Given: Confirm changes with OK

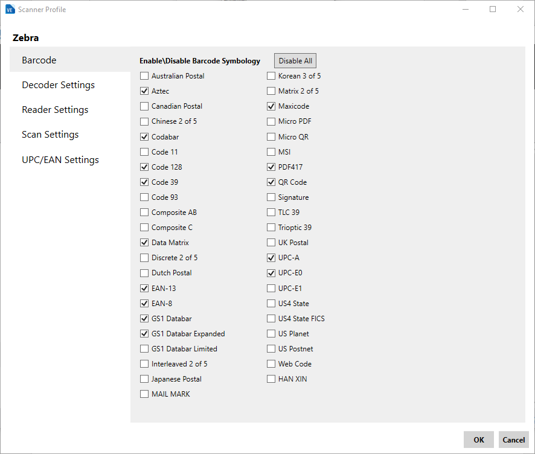Looking at the screenshot, I should [478, 440].
